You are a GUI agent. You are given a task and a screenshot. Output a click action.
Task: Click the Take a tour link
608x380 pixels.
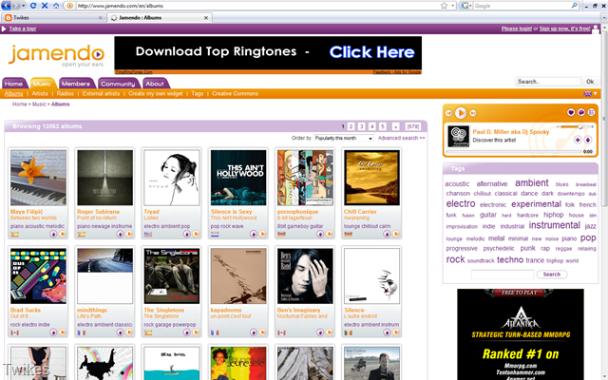click(23, 28)
